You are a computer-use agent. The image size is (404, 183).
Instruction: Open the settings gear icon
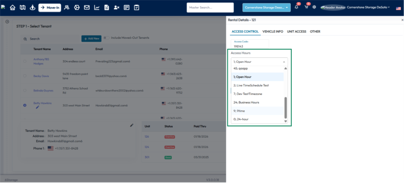(314, 7)
